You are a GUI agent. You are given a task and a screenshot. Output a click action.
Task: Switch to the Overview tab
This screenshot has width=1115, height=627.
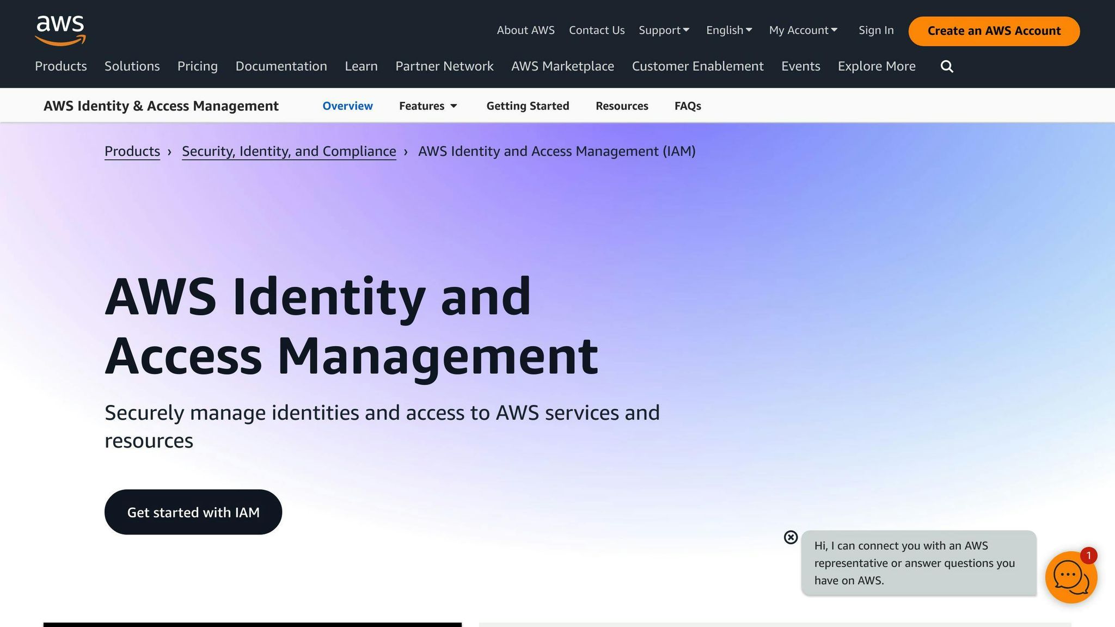tap(347, 106)
